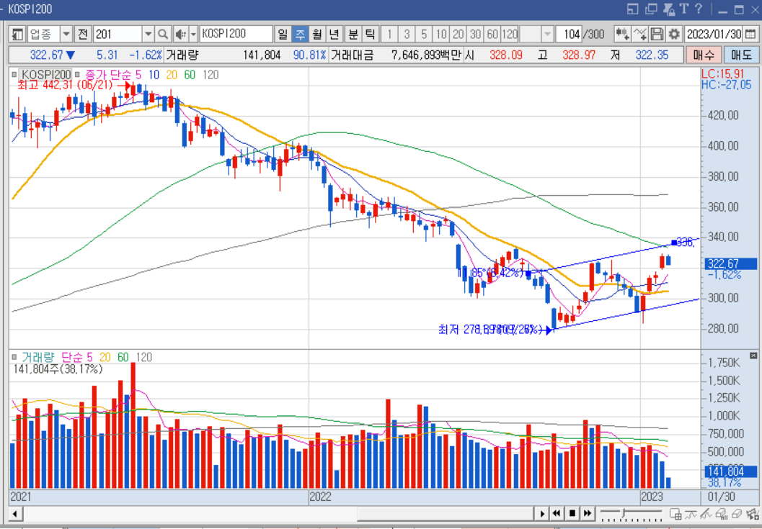
Task: Click the window layout icon in title bar
Action: click(x=632, y=9)
